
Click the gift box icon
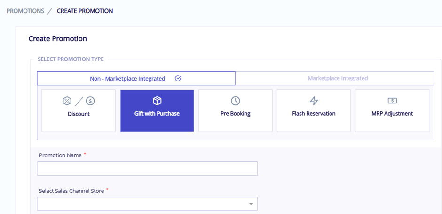pos(157,101)
